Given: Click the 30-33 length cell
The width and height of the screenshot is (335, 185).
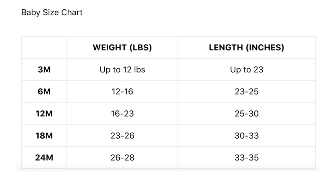Looking at the screenshot, I should click(x=246, y=136).
